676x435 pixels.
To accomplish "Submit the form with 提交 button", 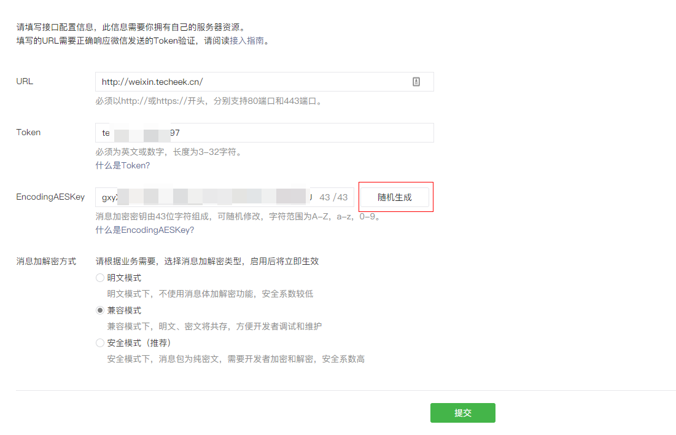I will click(x=462, y=413).
